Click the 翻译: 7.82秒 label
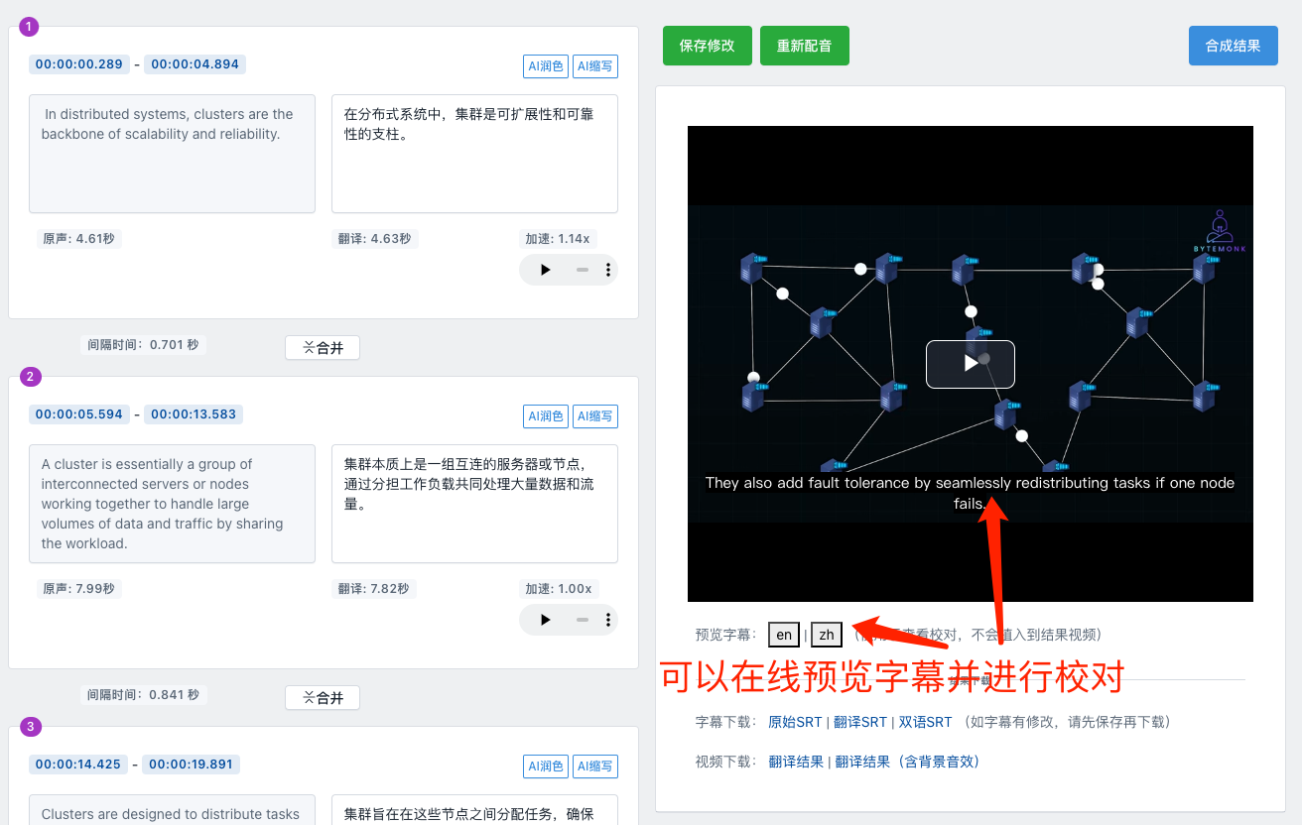The image size is (1302, 825). [374, 589]
